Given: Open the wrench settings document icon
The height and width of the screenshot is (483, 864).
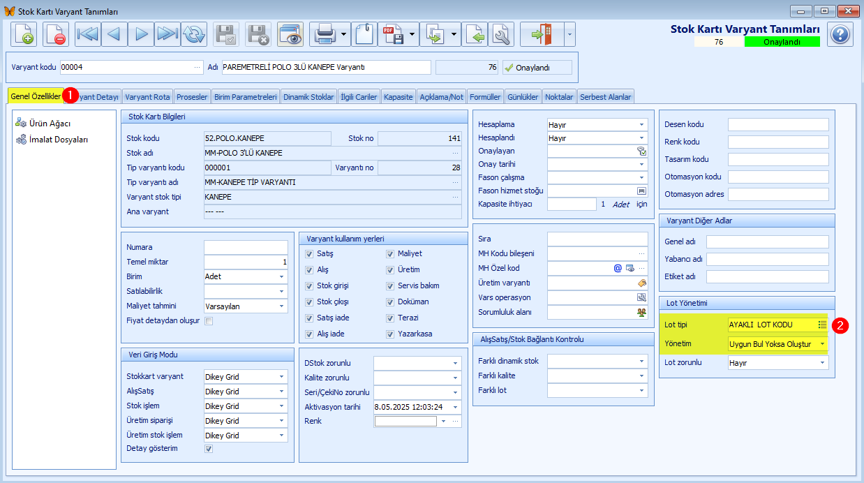Looking at the screenshot, I should (x=501, y=34).
